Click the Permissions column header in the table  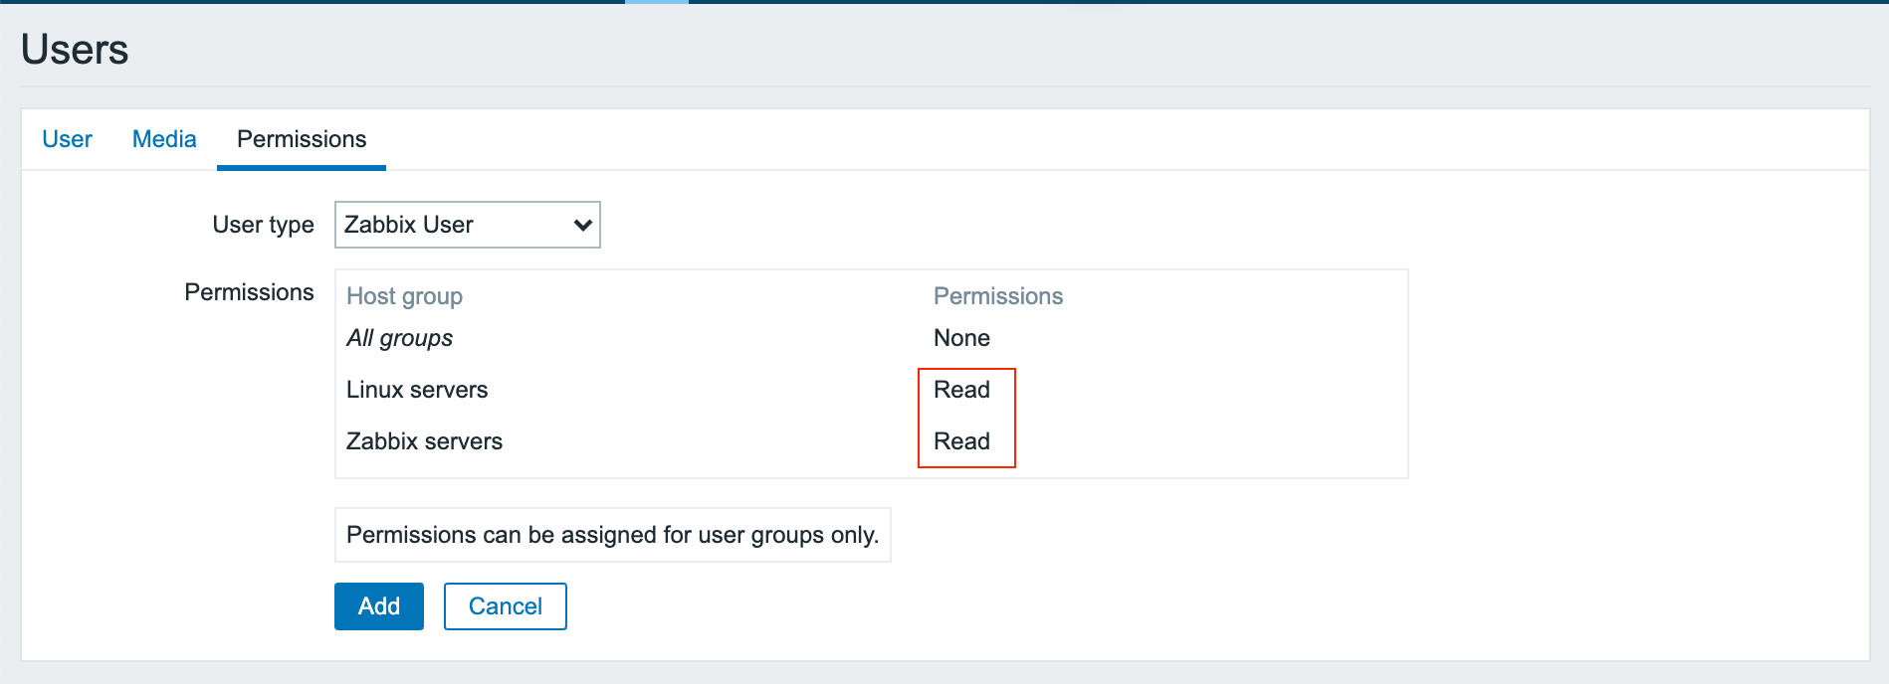click(x=998, y=296)
